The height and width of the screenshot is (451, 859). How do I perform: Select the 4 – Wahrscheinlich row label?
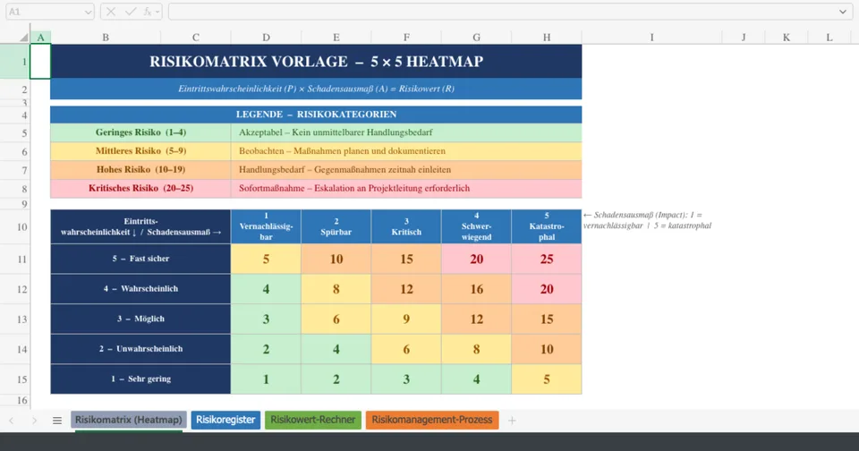pyautogui.click(x=140, y=289)
